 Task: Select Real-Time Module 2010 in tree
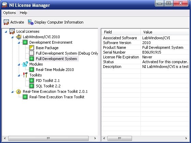click(55, 70)
